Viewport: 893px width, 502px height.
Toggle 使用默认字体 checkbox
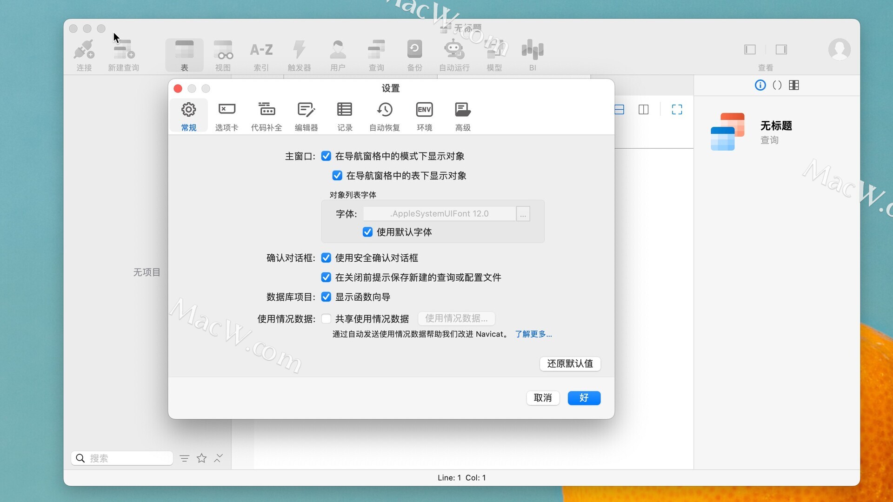point(367,232)
